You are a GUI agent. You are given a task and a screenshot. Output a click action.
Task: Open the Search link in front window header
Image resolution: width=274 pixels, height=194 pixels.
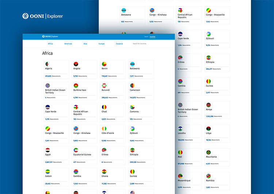tap(146, 36)
